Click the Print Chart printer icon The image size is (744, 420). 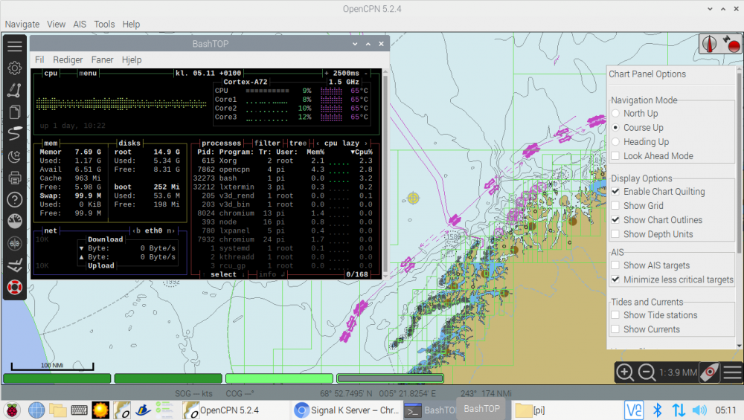click(x=15, y=178)
